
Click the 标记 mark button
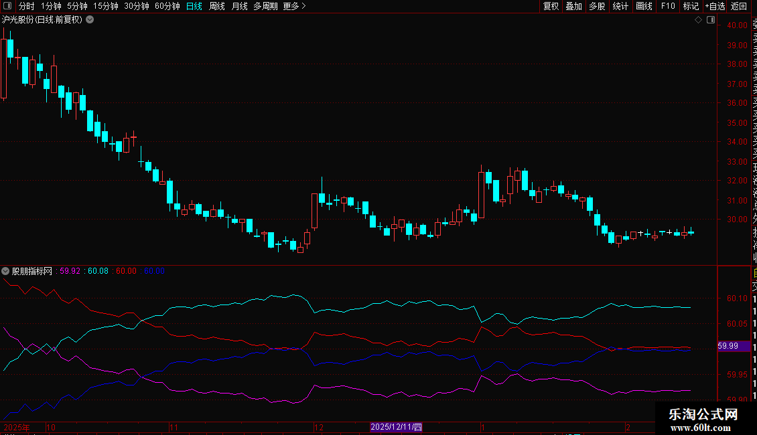pyautogui.click(x=691, y=6)
